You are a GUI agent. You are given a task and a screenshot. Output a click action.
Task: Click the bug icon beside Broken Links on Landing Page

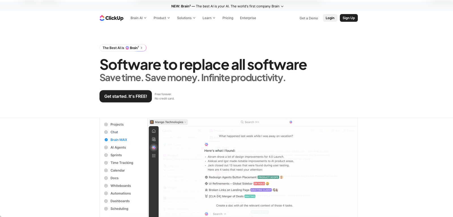pos(206,190)
